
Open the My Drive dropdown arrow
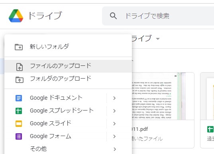(x=158, y=39)
